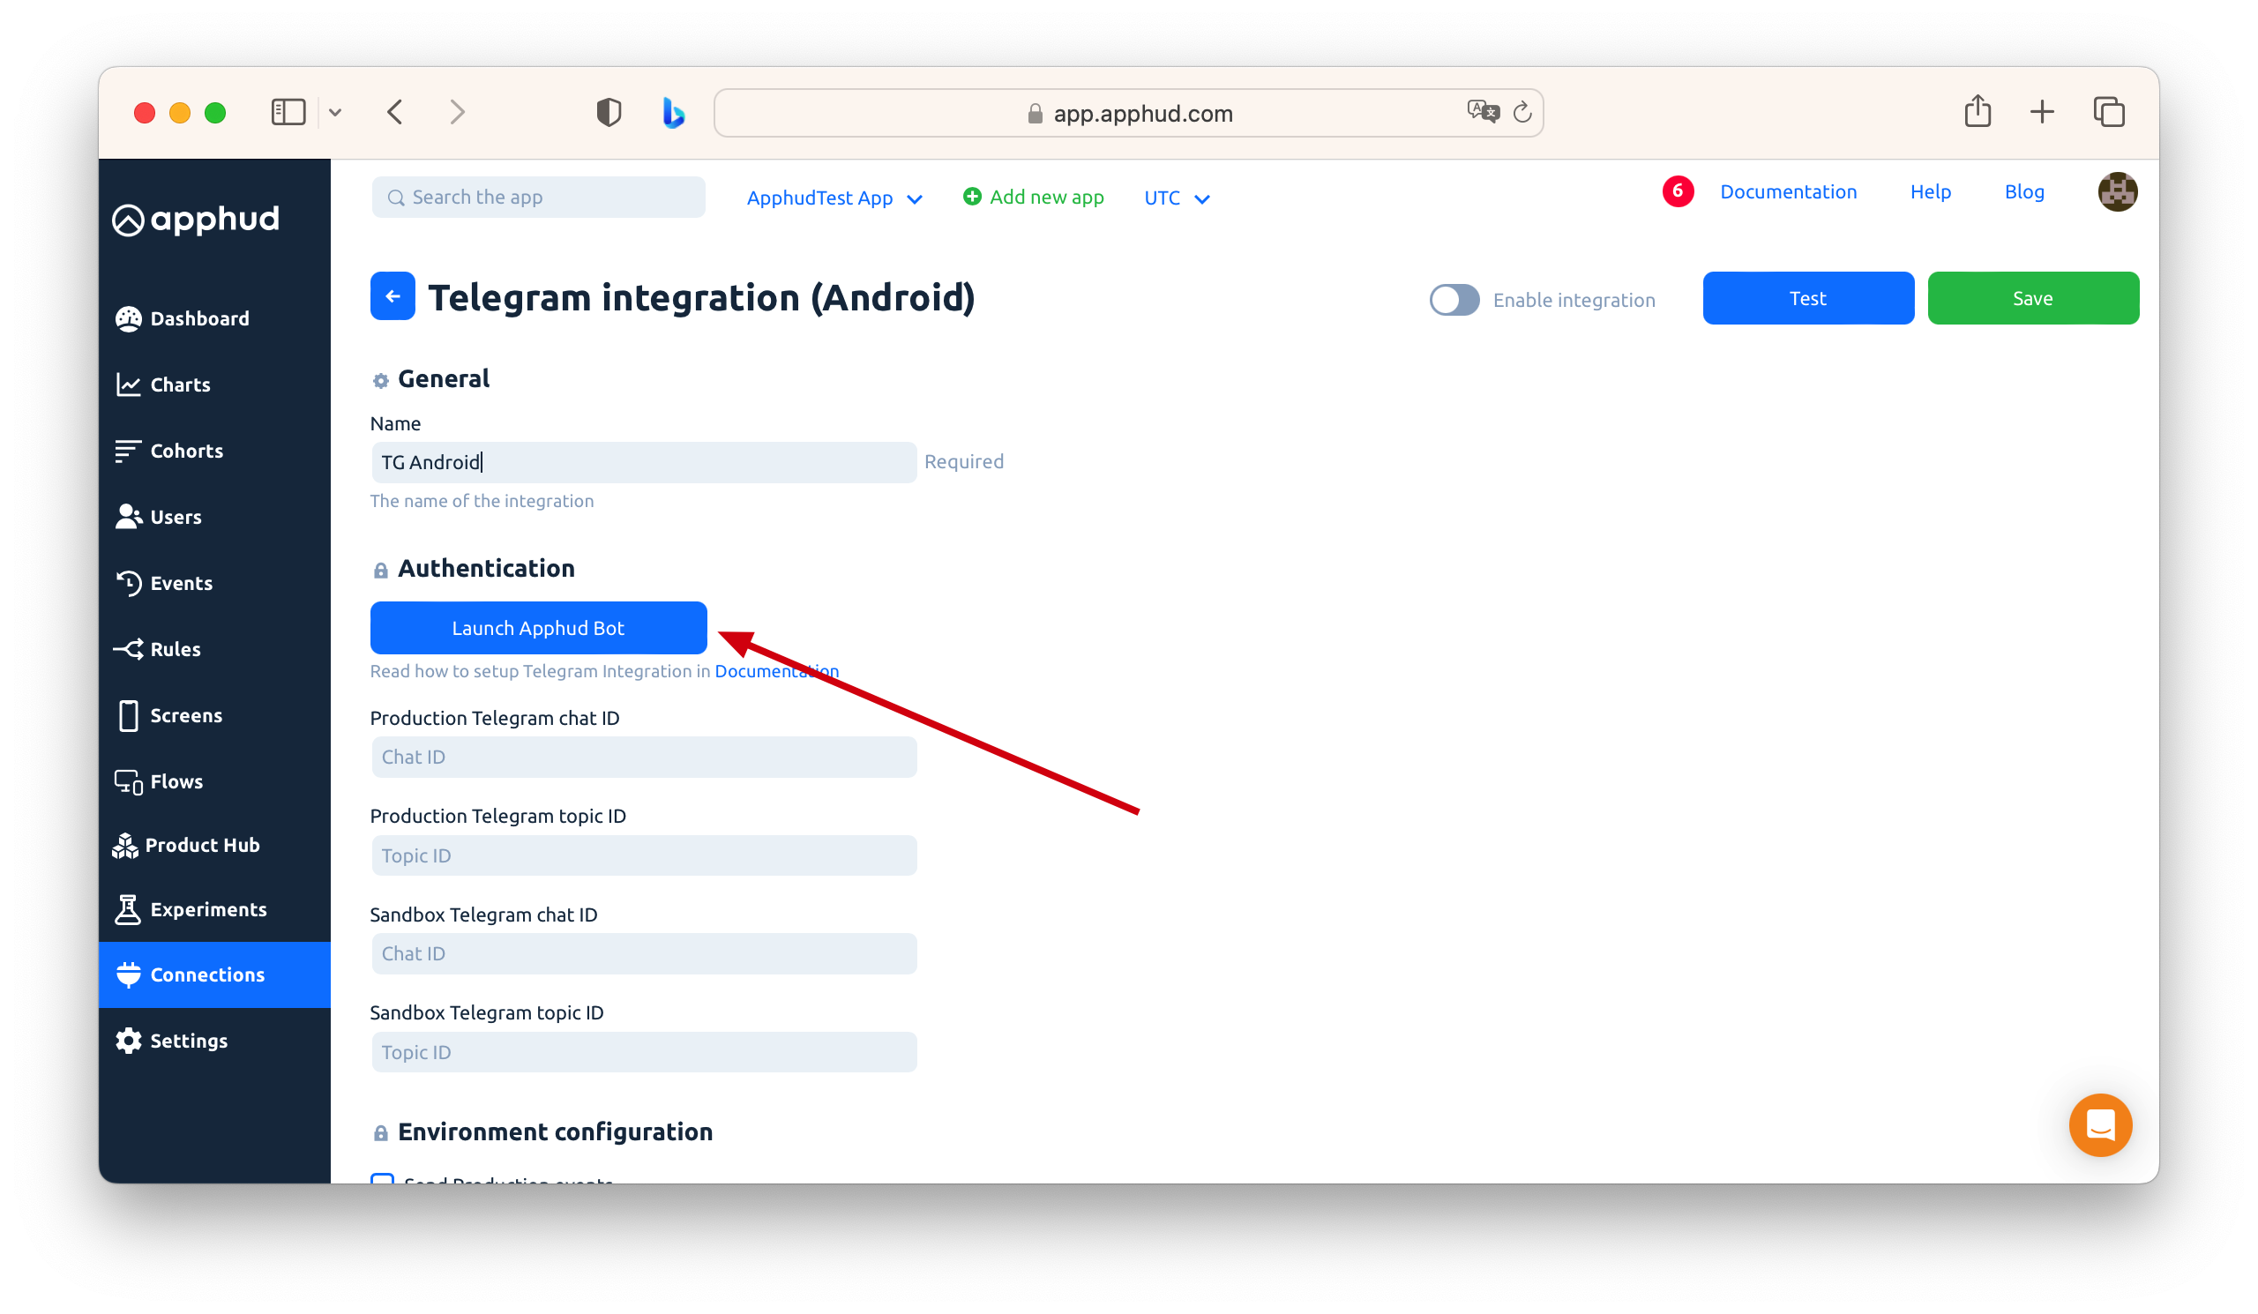
Task: Open the Dashboard section
Action: click(183, 318)
